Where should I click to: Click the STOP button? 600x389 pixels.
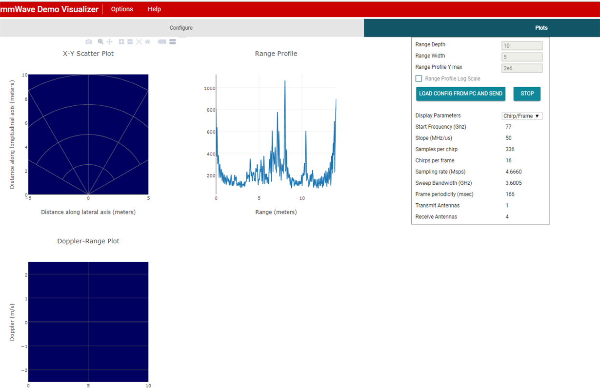pyautogui.click(x=527, y=94)
